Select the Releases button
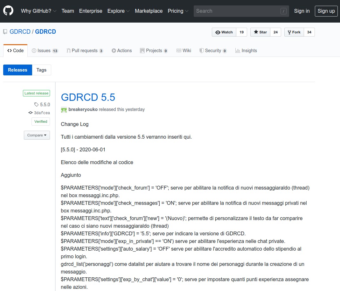The width and height of the screenshot is (340, 291). click(17, 70)
